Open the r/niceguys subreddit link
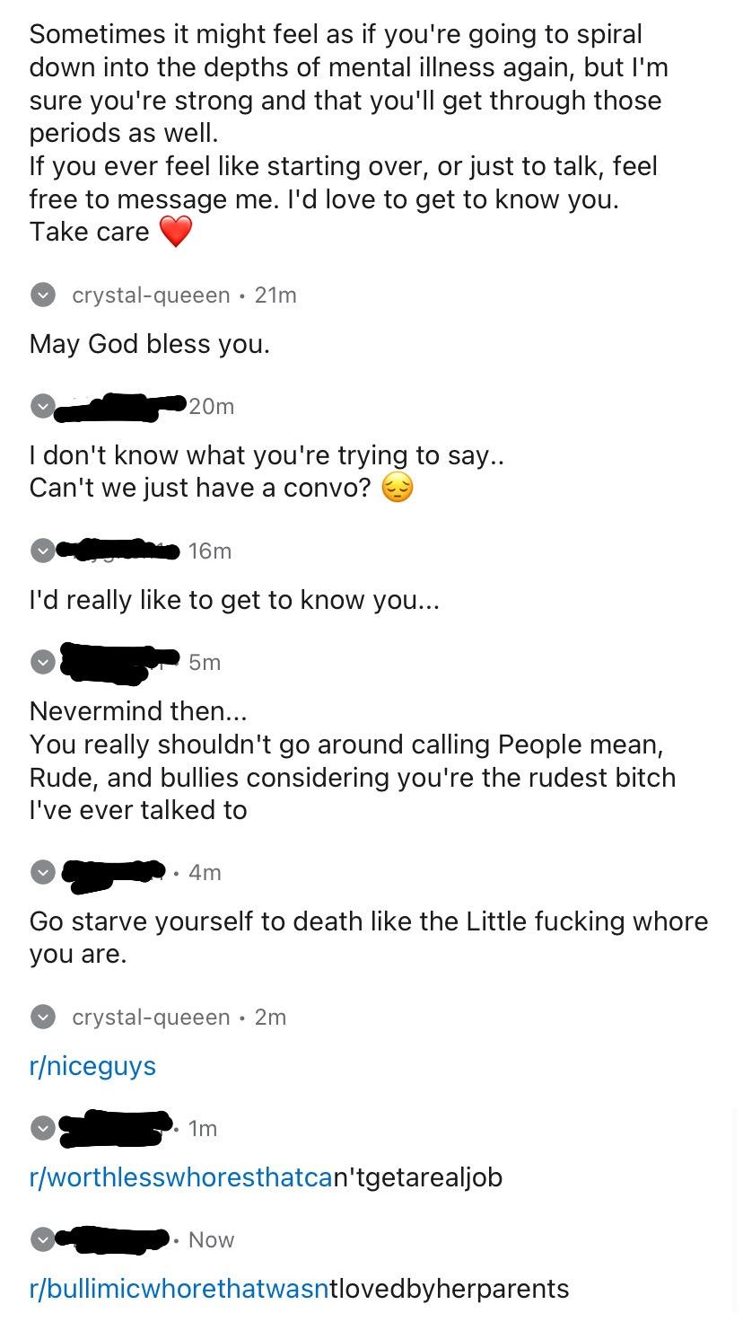This screenshot has width=743, height=1322. click(92, 1066)
